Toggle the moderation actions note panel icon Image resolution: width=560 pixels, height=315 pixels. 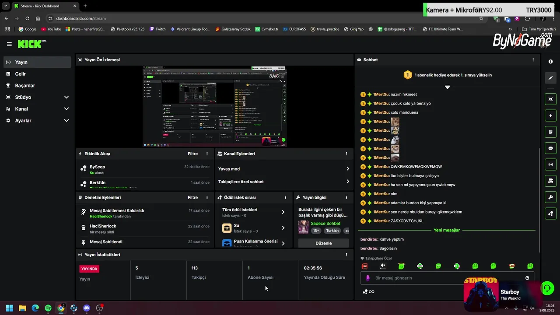coord(551,132)
